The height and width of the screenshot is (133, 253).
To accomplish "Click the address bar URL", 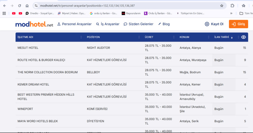I will [87, 5].
